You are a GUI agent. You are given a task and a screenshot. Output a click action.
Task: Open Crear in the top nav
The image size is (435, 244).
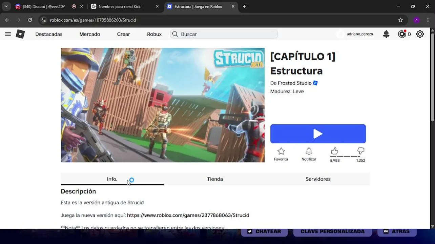[x=123, y=34]
